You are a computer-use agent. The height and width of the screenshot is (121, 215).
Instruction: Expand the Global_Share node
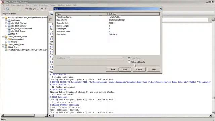pos(3,47)
